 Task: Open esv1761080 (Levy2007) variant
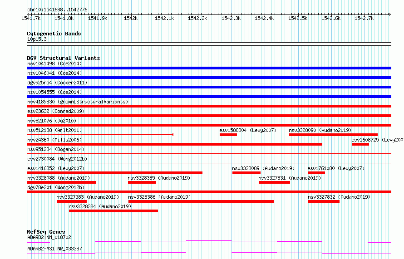tap(336, 168)
